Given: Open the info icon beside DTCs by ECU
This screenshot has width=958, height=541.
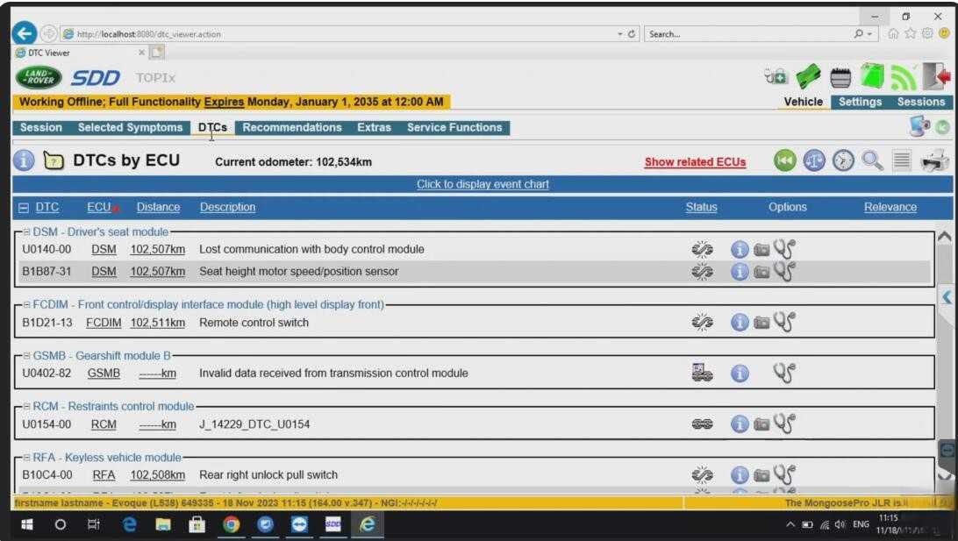Looking at the screenshot, I should pos(24,160).
